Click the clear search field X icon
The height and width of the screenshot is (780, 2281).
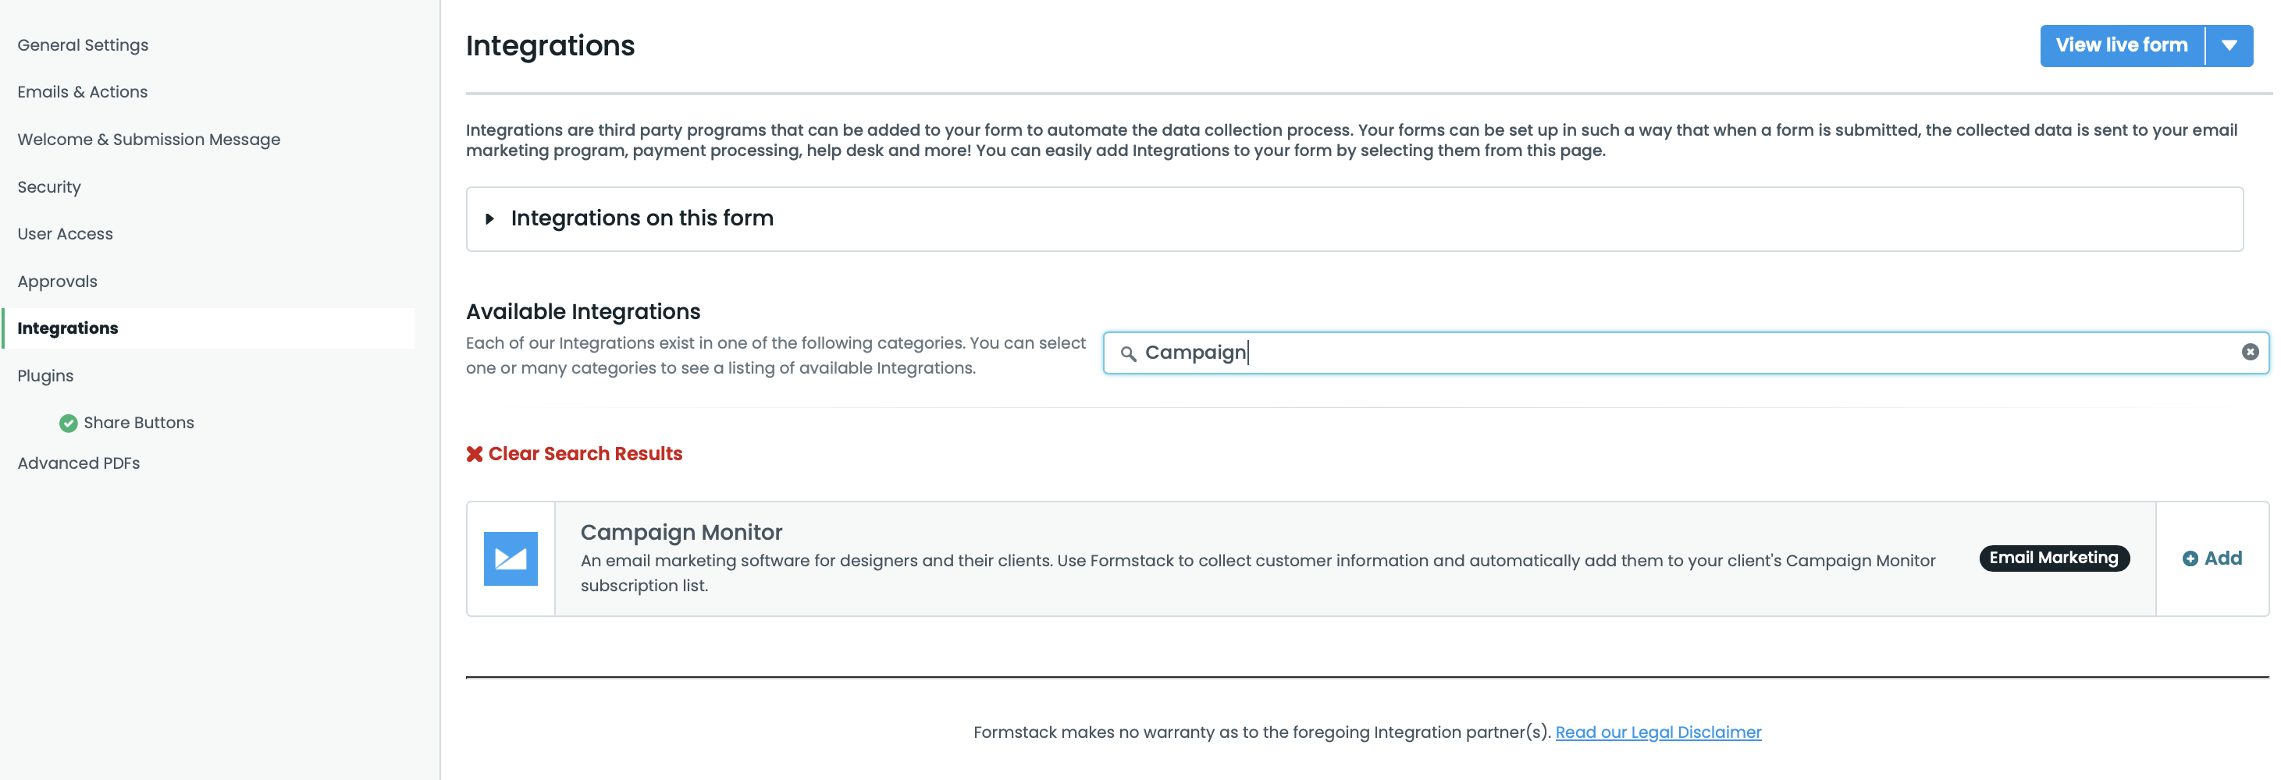[x=2249, y=352]
